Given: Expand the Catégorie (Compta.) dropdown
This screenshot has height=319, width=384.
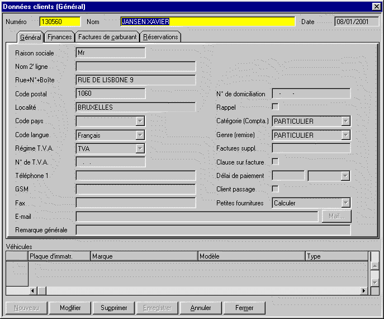Looking at the screenshot, I should [346, 121].
